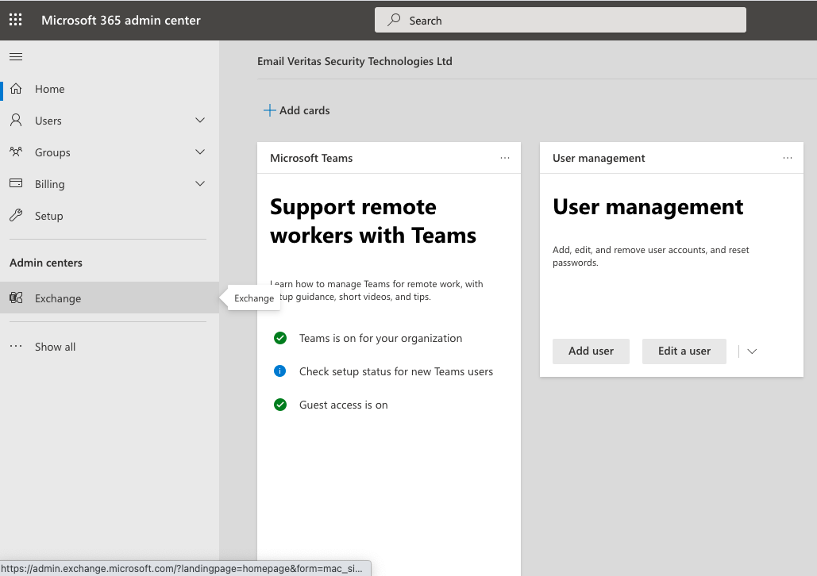Select Groups in the navigation
The height and width of the screenshot is (576, 817).
pyautogui.click(x=110, y=152)
